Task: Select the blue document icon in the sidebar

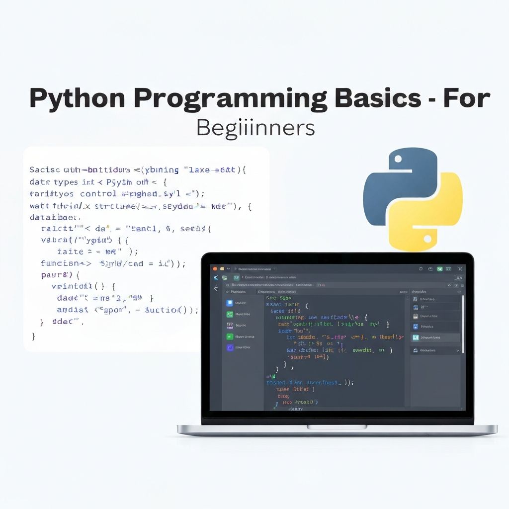Action: coord(230,303)
